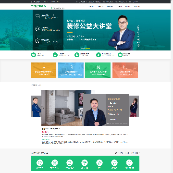Open the green card with crossed tools

point(98,70)
